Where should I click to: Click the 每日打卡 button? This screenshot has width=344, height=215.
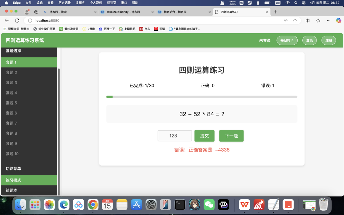[x=287, y=40]
